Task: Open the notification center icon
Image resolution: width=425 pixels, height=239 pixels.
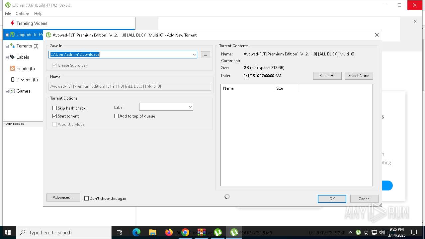Action: point(414,232)
